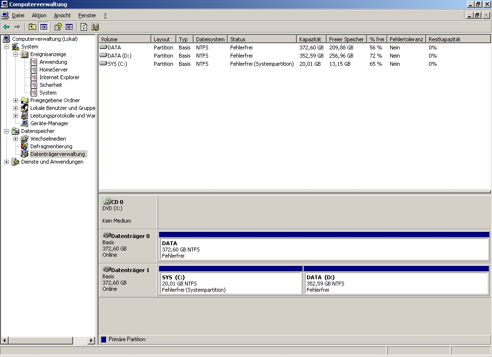This screenshot has height=357, width=492.
Task: Select the Internet Explorer log icon
Action: click(34, 77)
